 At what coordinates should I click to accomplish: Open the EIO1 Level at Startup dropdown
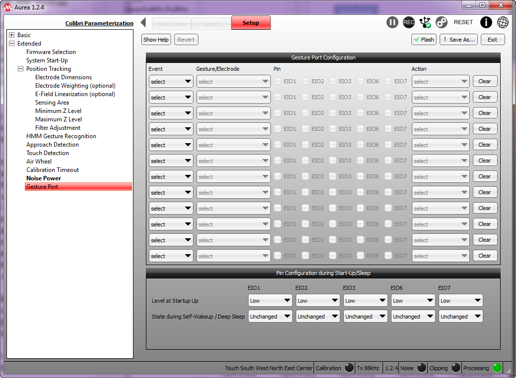(270, 301)
